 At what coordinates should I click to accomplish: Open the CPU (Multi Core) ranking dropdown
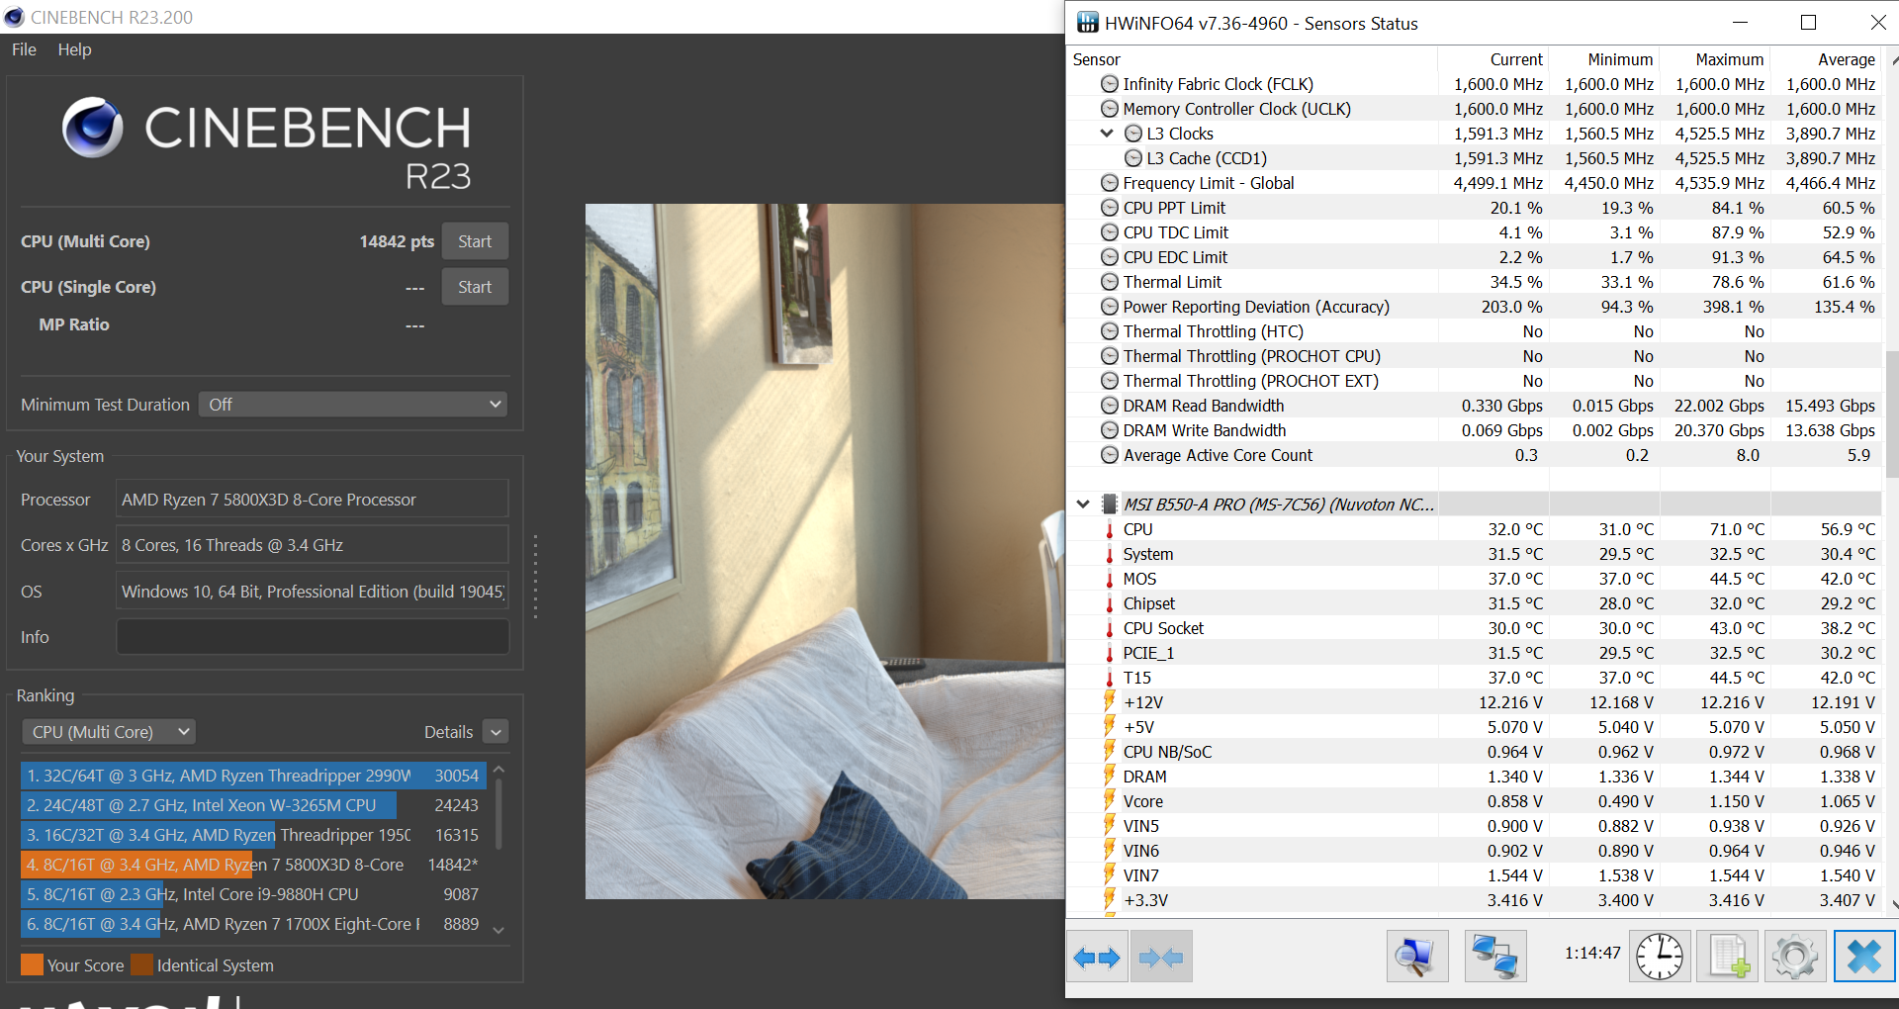click(x=109, y=732)
